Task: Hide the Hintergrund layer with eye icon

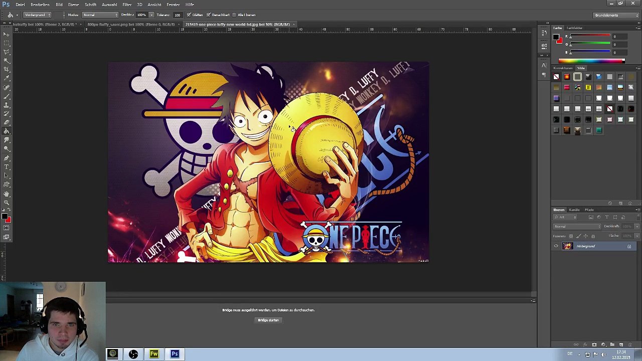Action: [x=556, y=246]
